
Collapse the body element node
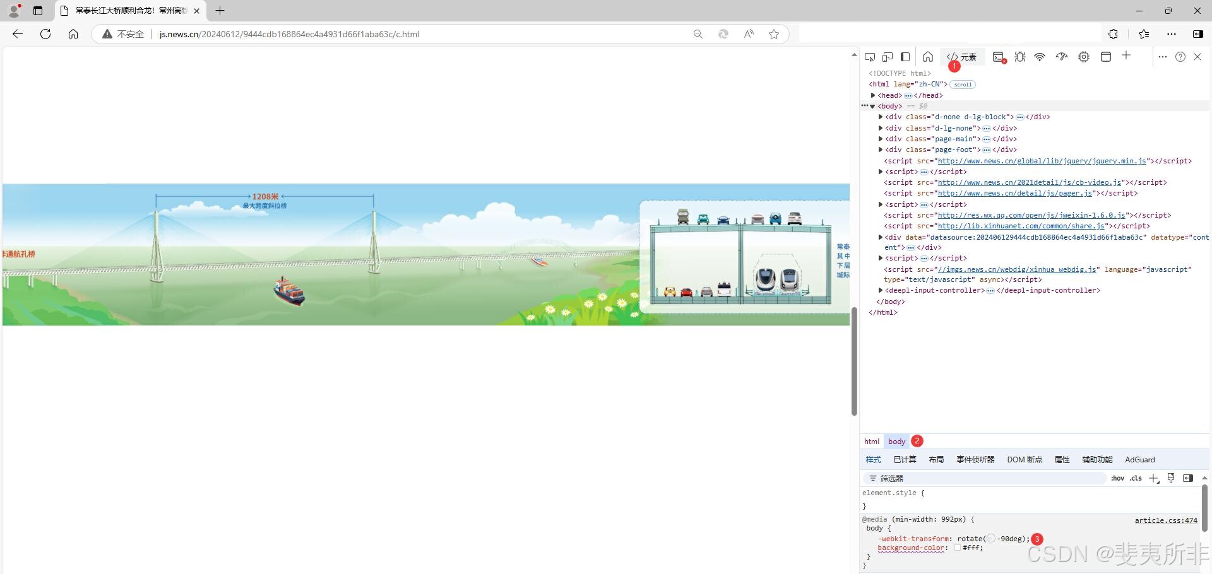point(873,106)
